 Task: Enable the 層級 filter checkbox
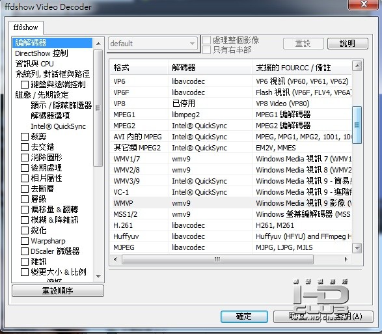point(25,199)
